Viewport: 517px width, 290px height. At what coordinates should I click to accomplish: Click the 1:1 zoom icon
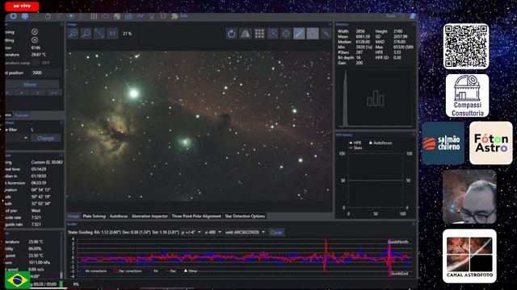pos(112,34)
